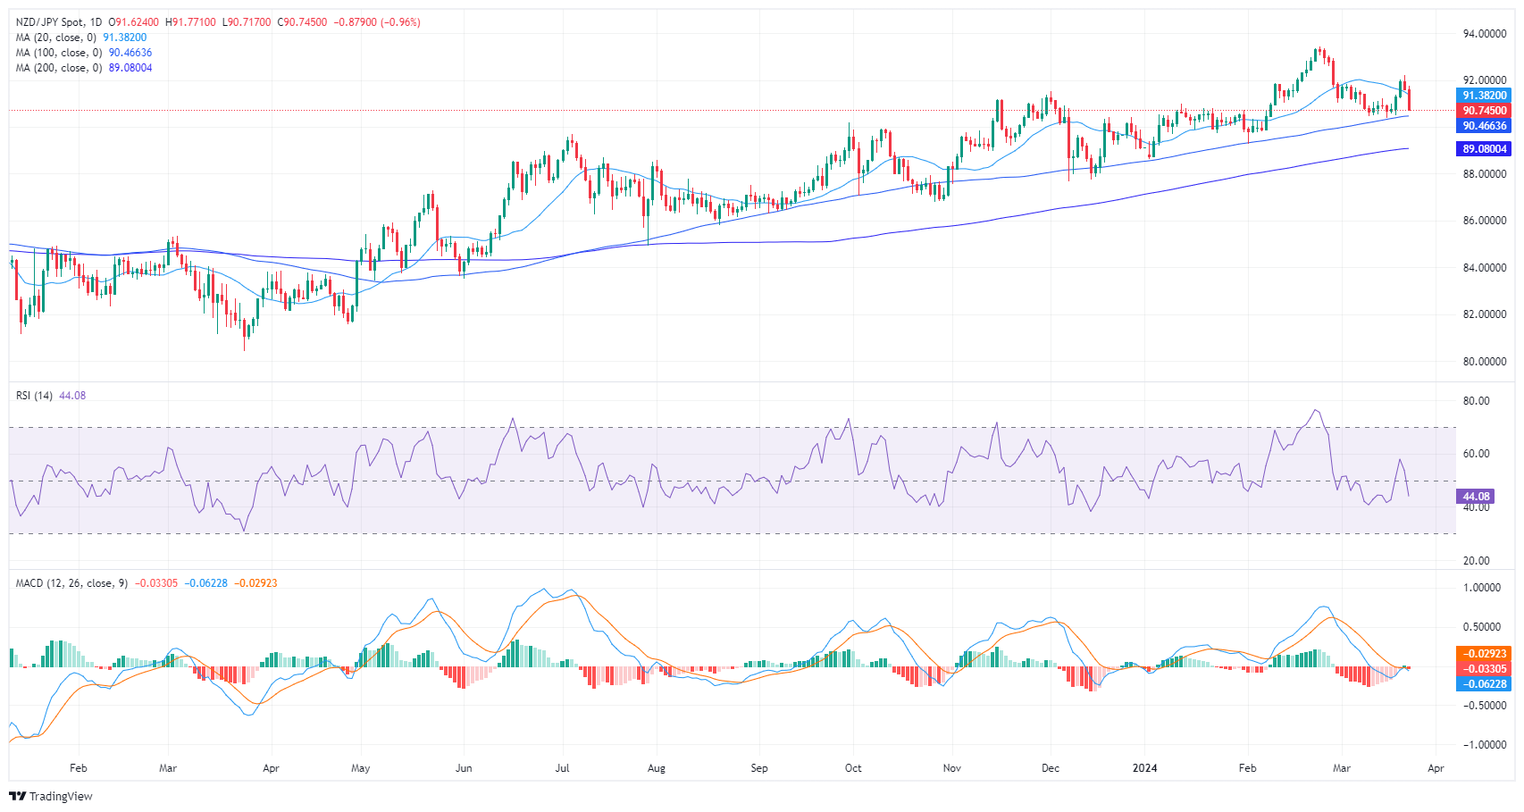This screenshot has height=812, width=1524.
Task: Click the 91.38200 MA 20 price tag
Action: pos(1484,96)
